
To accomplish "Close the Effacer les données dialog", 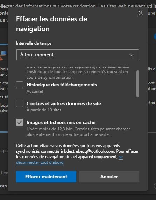I will point(141,13).
